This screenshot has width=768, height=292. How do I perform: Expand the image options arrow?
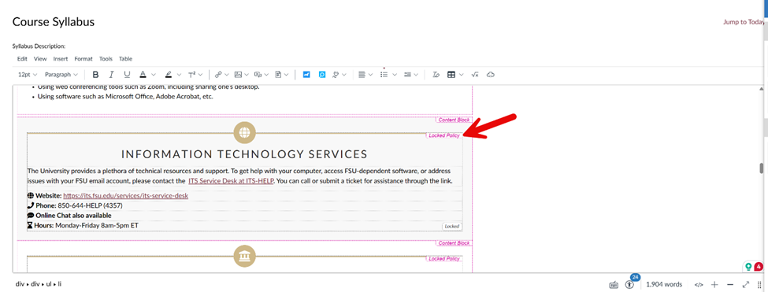247,75
